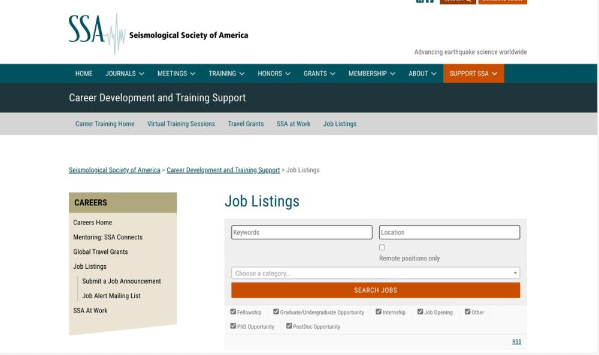The height and width of the screenshot is (355, 599).
Task: Expand the Honors nav menu
Action: pyautogui.click(x=274, y=73)
